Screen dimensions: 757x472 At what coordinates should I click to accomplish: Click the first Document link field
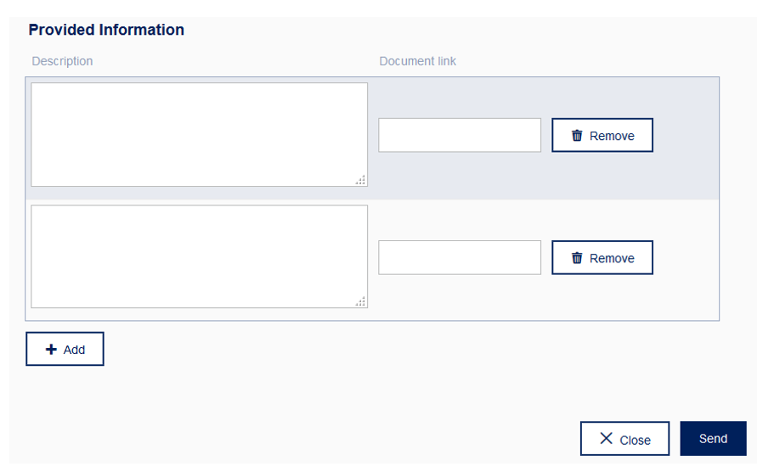pyautogui.click(x=460, y=135)
